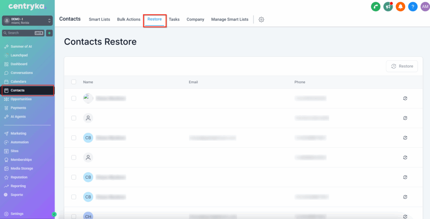Open Settings in the sidebar

(x=17, y=214)
